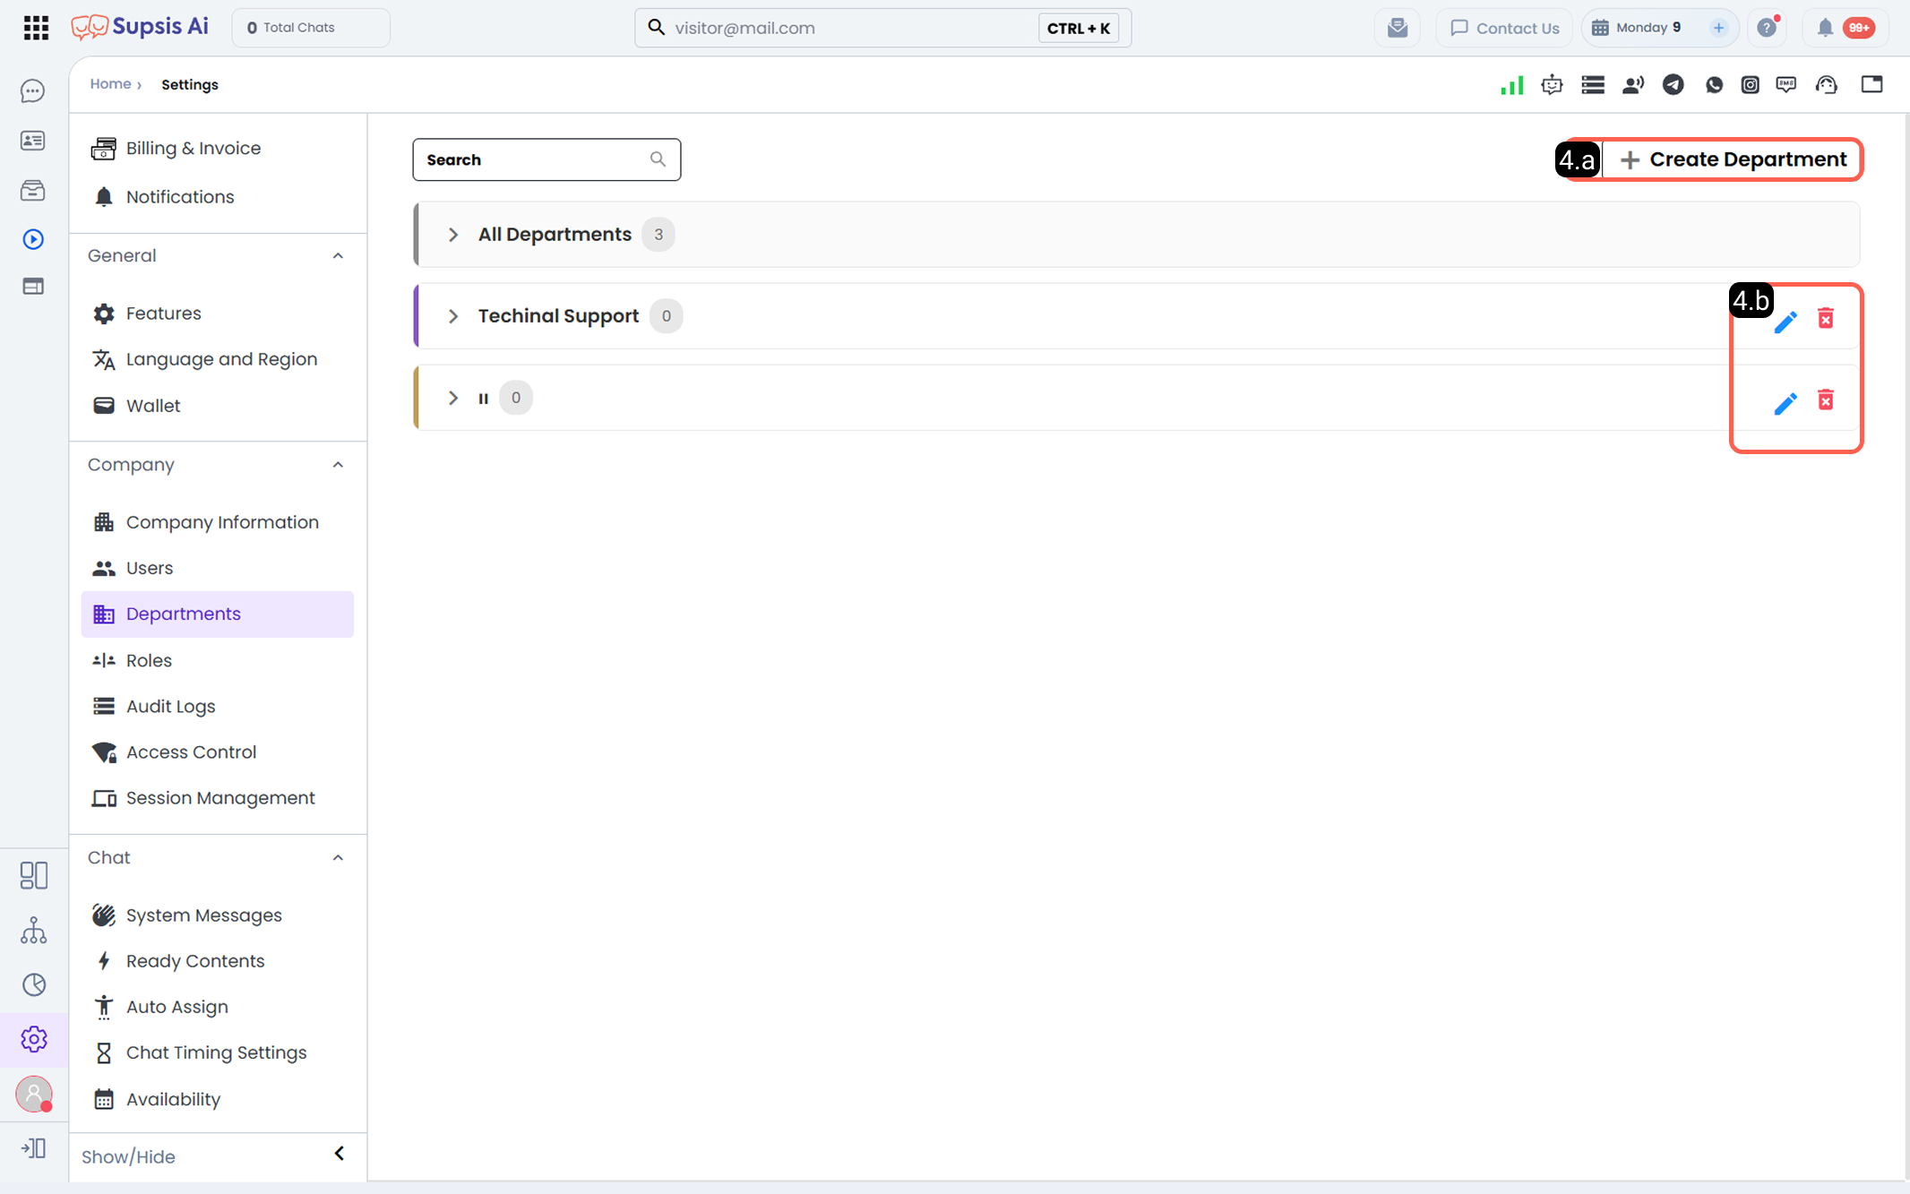
Task: Click the voice users icon in header
Action: (x=1632, y=84)
